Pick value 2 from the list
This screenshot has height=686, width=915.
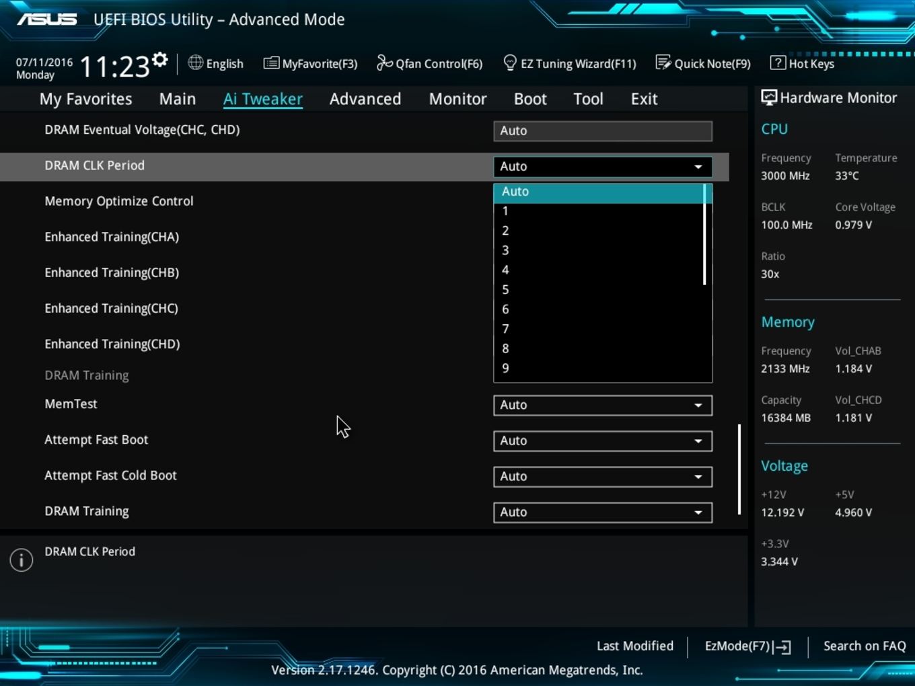[598, 231]
